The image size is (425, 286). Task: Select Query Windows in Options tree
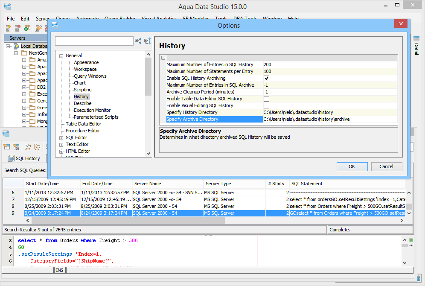[90, 76]
